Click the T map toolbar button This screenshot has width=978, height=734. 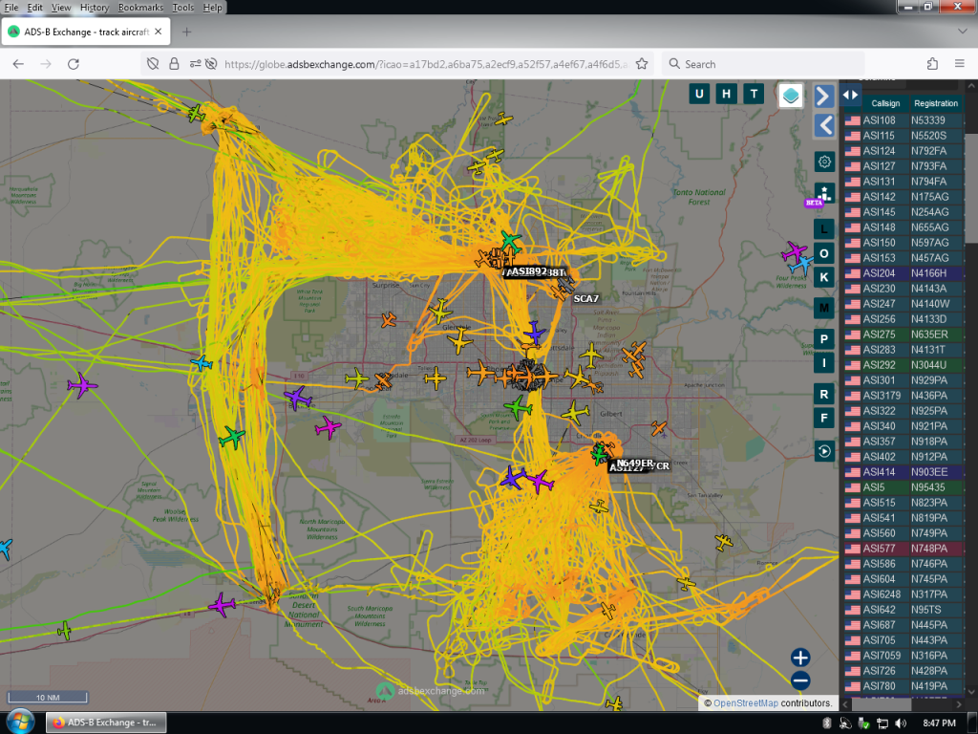pos(754,95)
